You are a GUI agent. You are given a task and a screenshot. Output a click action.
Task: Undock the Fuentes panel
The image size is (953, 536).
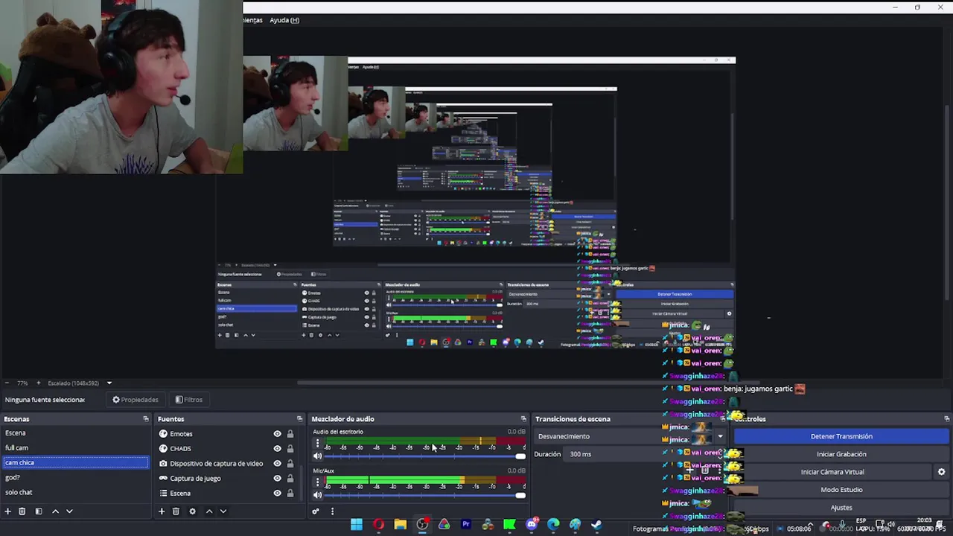tap(300, 419)
